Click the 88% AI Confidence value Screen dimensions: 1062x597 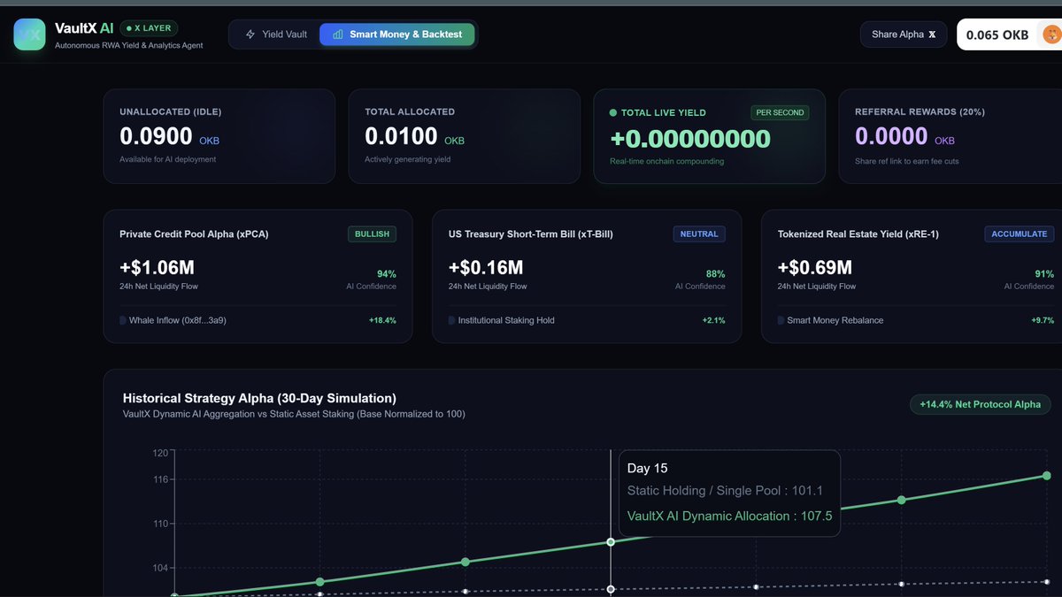716,274
